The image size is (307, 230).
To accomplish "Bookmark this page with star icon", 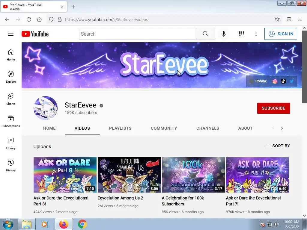I will pos(277,19).
